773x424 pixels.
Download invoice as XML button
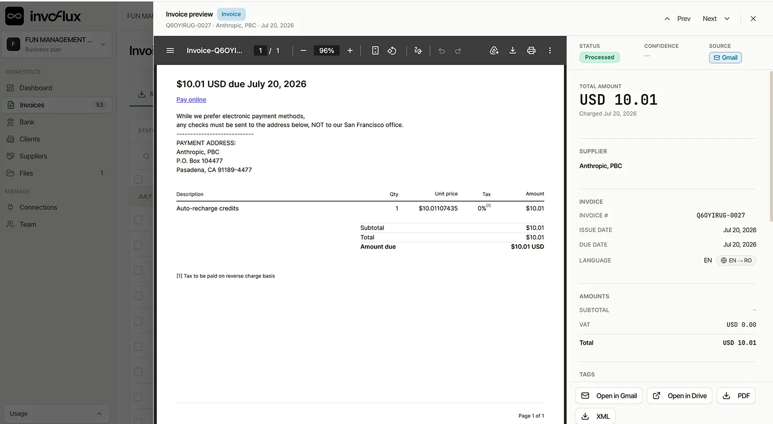click(595, 416)
